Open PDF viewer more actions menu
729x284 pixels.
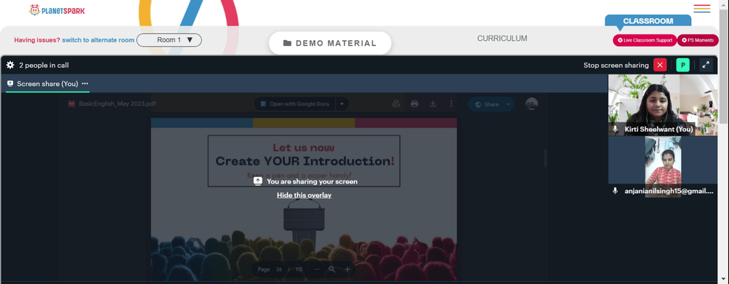[451, 104]
